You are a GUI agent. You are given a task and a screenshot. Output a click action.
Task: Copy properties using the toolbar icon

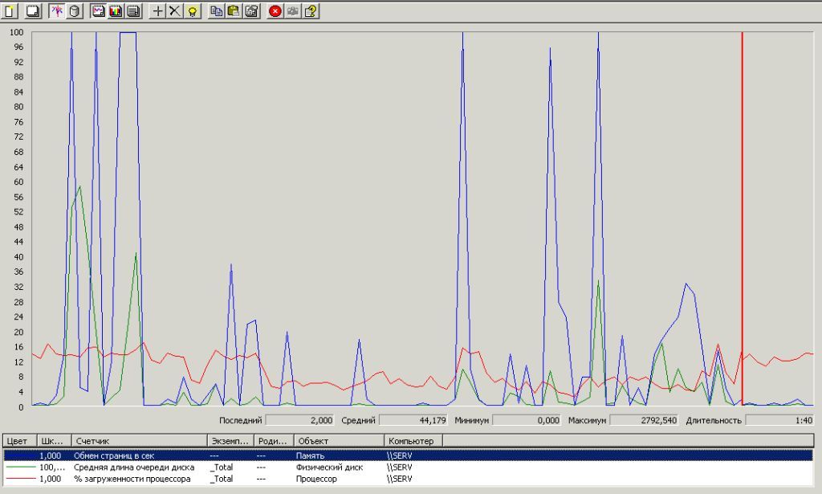pyautogui.click(x=216, y=11)
